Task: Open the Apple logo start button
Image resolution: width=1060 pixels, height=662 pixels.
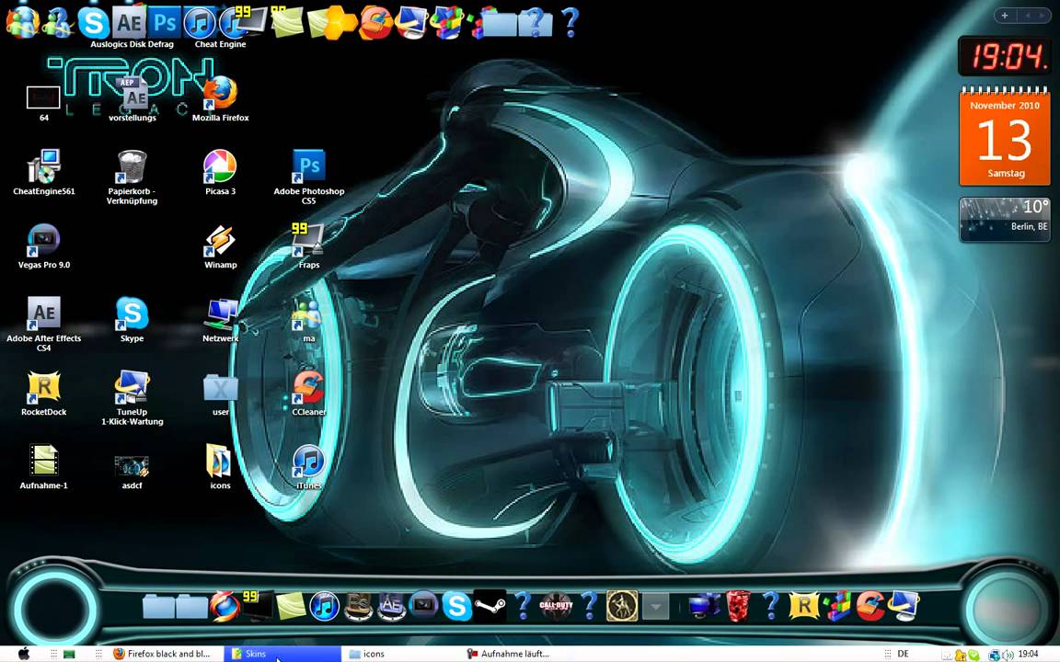Action: 24,653
